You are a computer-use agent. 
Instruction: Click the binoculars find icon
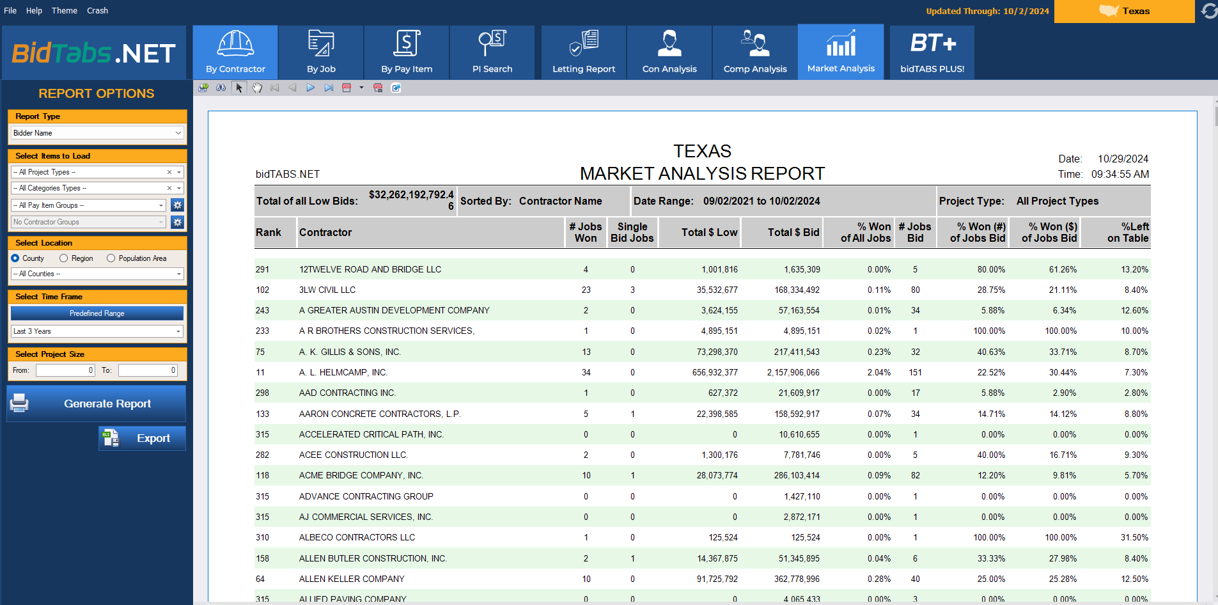[221, 88]
